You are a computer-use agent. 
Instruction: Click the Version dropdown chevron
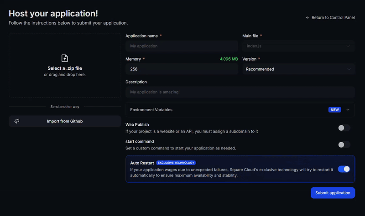click(x=349, y=69)
